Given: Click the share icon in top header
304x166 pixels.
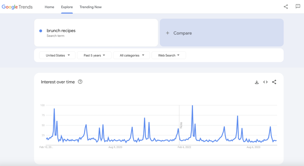Looking at the screenshot, I should (x=286, y=7).
